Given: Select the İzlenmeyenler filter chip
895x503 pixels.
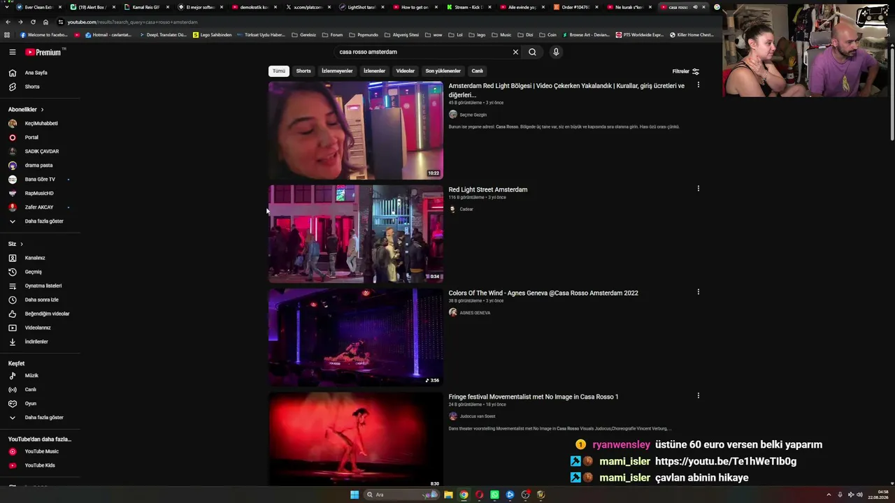Looking at the screenshot, I should pyautogui.click(x=337, y=71).
